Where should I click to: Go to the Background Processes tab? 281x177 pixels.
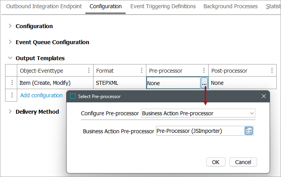[x=230, y=6]
